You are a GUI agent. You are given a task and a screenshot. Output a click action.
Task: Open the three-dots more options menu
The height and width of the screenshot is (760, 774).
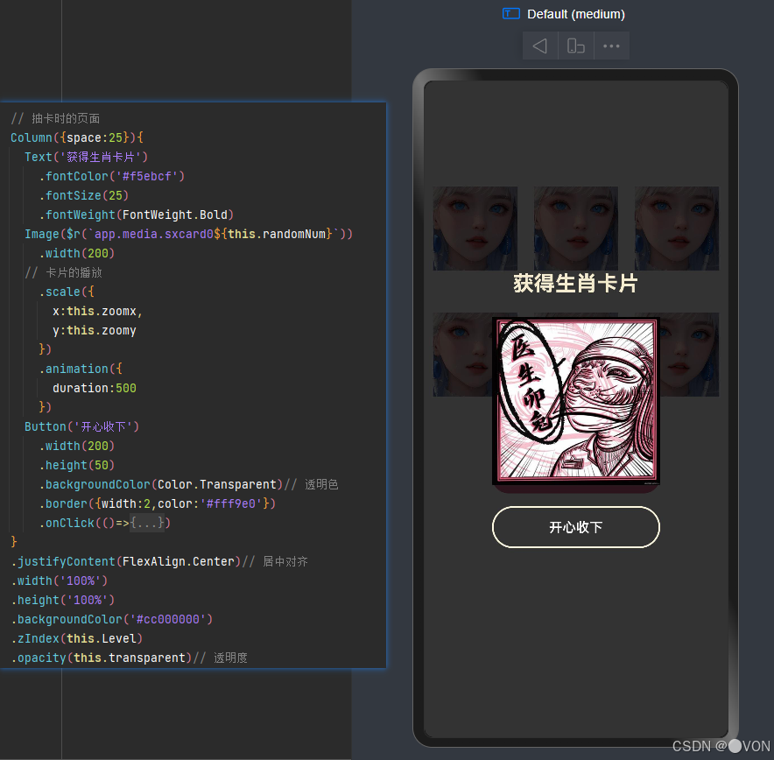[611, 46]
